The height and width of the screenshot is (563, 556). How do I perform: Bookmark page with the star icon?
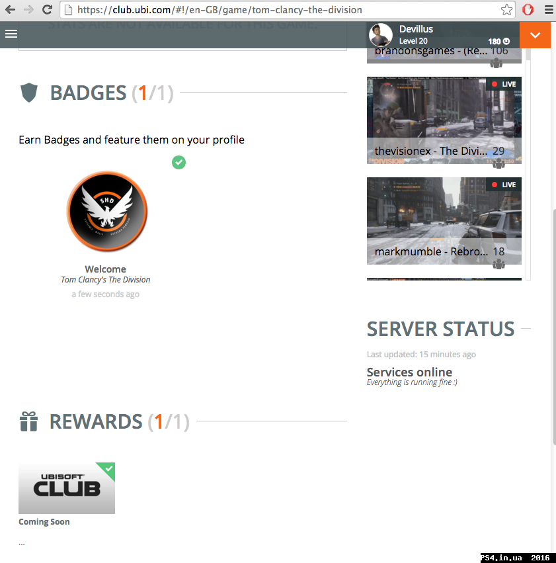coord(506,10)
